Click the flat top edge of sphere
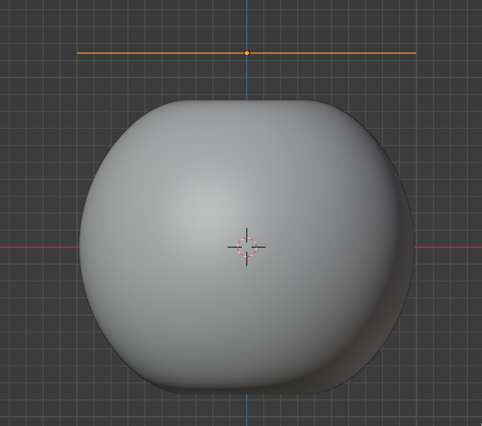This screenshot has width=482, height=426. pos(247,101)
